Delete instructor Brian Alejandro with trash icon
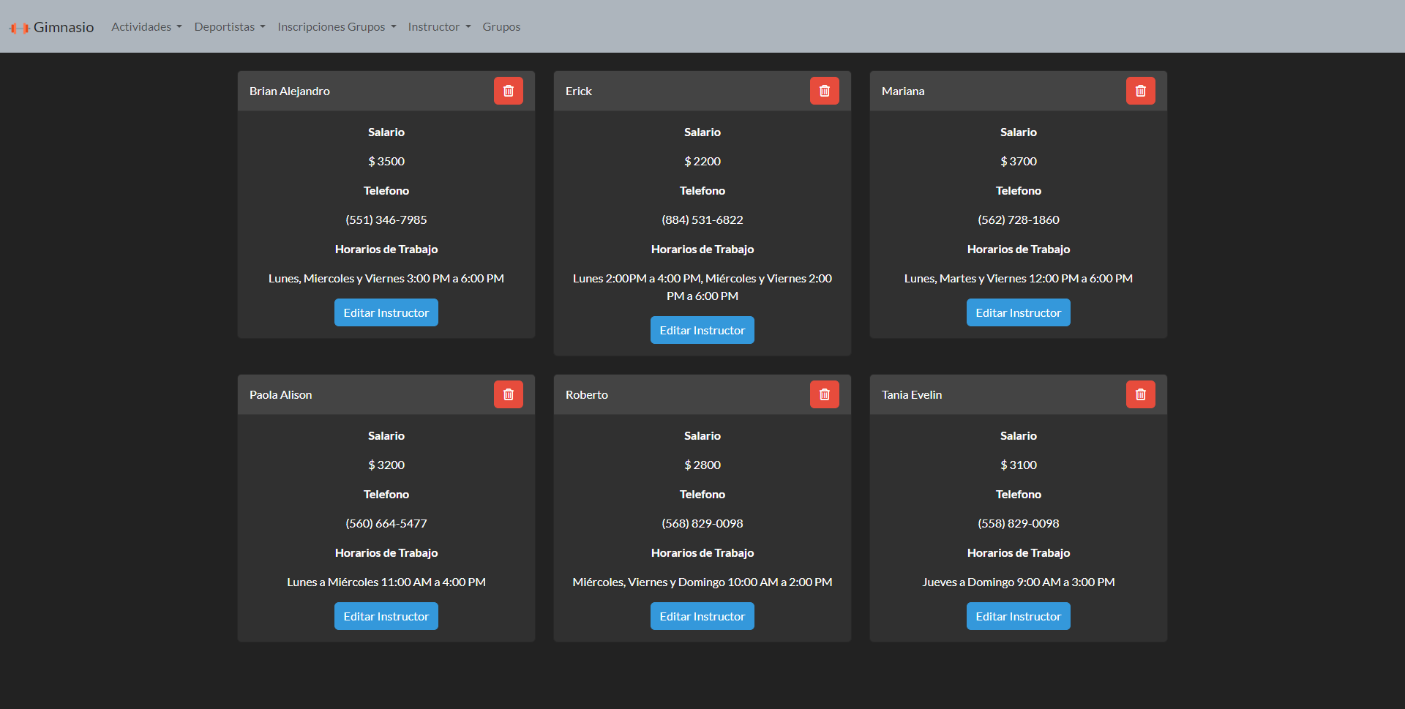 point(509,91)
